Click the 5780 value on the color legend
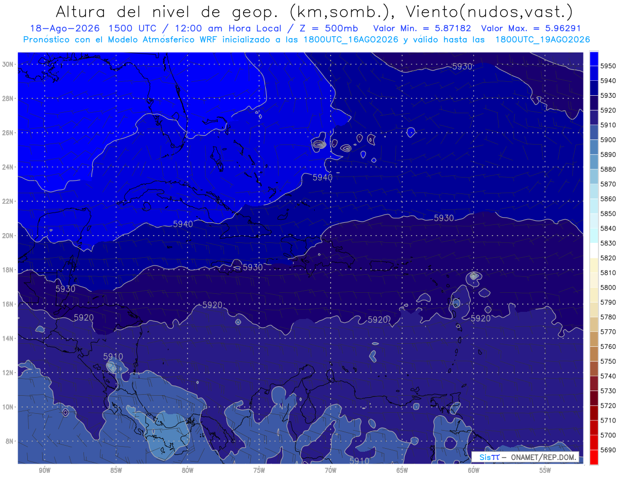618x477 pixels. click(x=608, y=317)
